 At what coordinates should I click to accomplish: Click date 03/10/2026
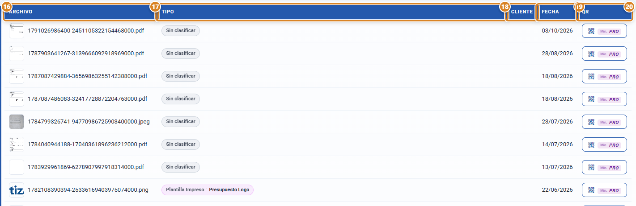pos(557,31)
